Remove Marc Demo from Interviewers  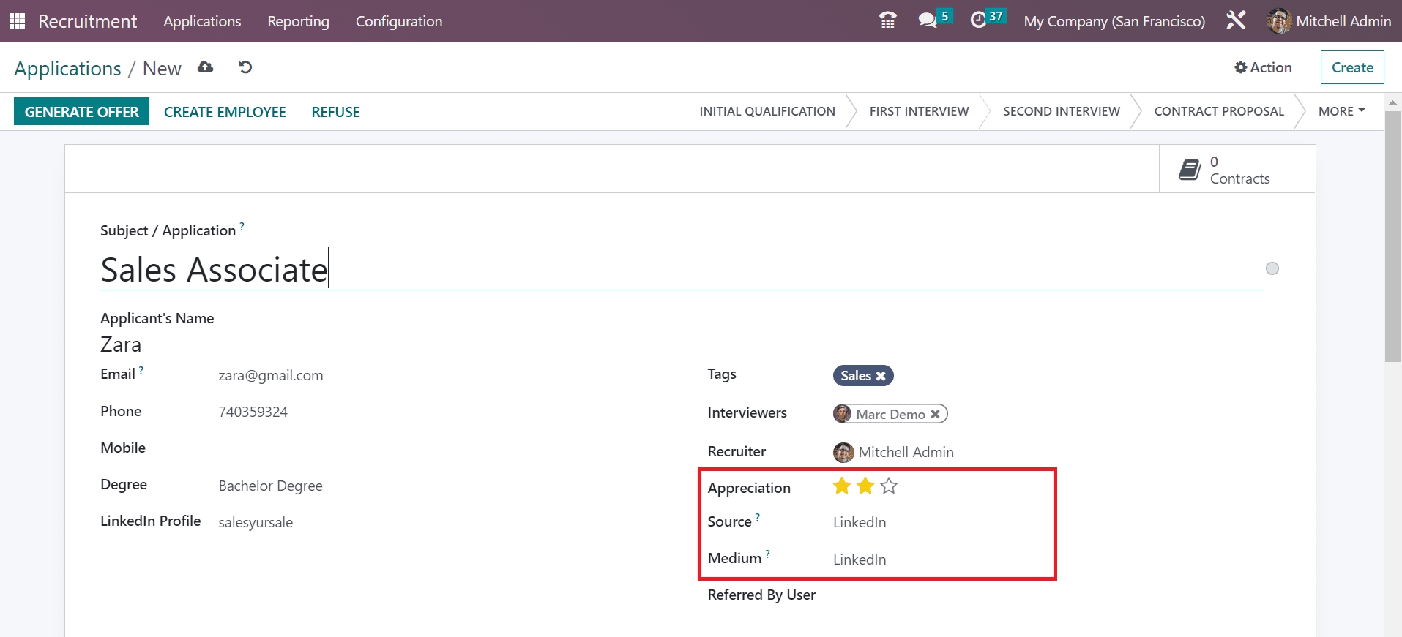935,415
